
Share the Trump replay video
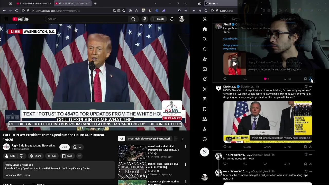click(x=35, y=156)
